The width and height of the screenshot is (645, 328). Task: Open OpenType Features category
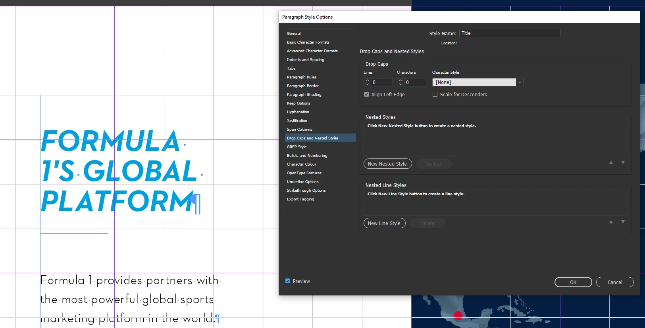(x=320, y=173)
